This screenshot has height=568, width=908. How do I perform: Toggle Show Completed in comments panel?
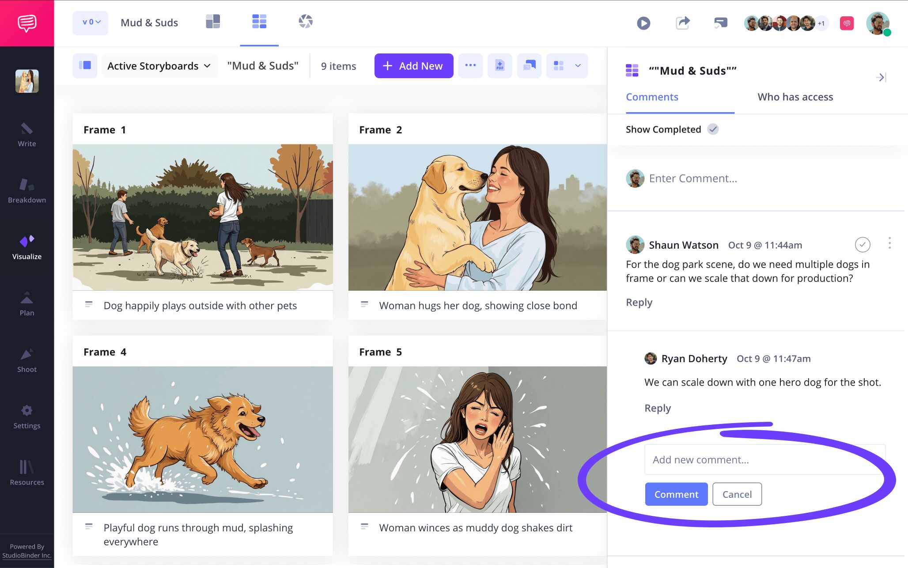point(712,129)
